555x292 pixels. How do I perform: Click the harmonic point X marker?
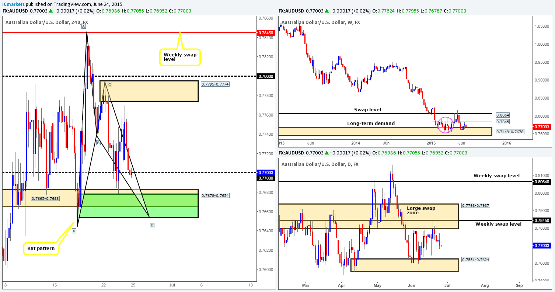74,231
